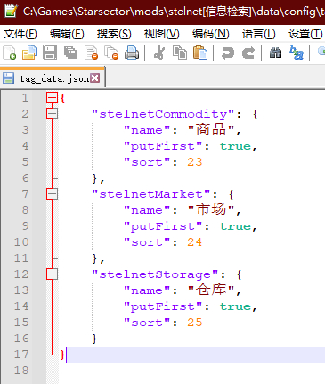This screenshot has height=384, width=325.
Task: Click the "sort" key on line 10
Action: point(147,242)
